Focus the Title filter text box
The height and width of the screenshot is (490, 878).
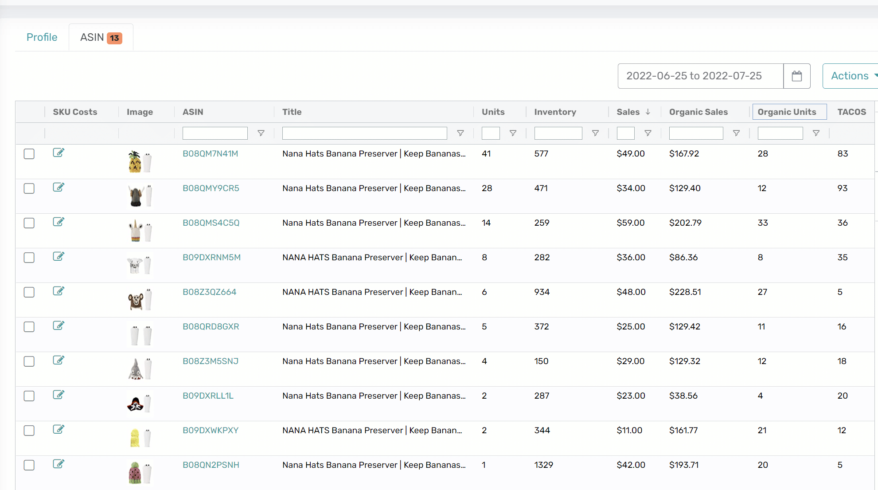pos(364,133)
